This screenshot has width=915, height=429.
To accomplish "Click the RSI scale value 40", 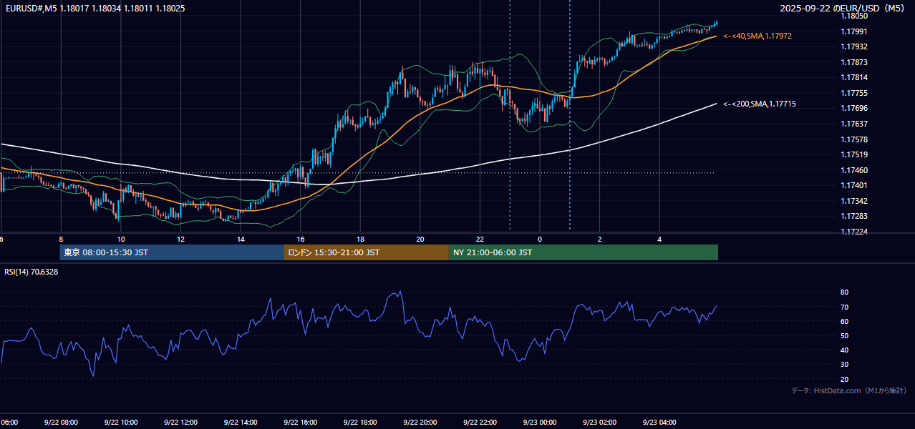I will (845, 350).
